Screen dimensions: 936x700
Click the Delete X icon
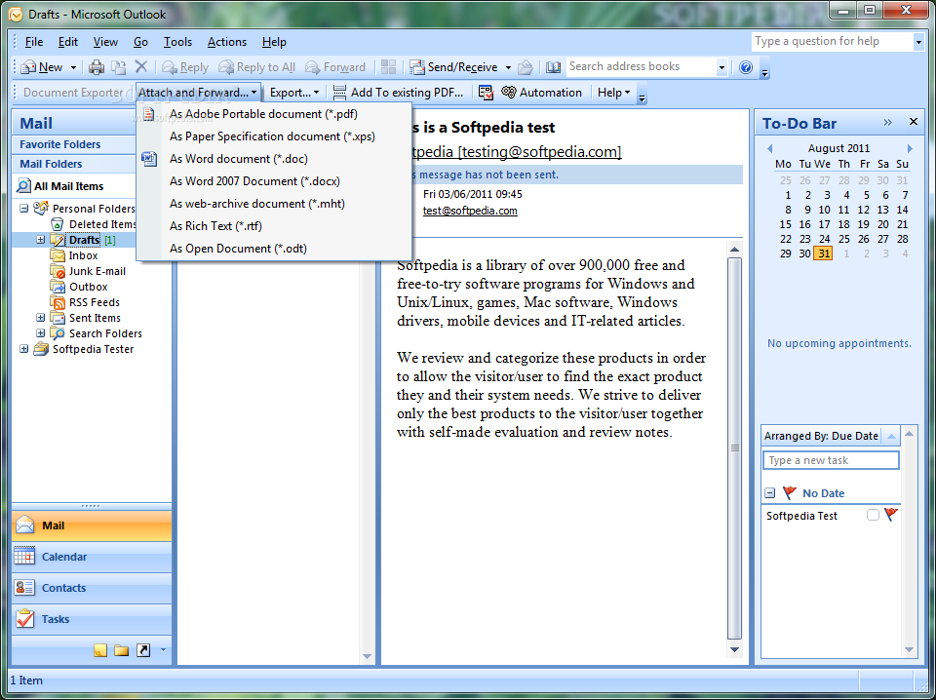click(140, 67)
